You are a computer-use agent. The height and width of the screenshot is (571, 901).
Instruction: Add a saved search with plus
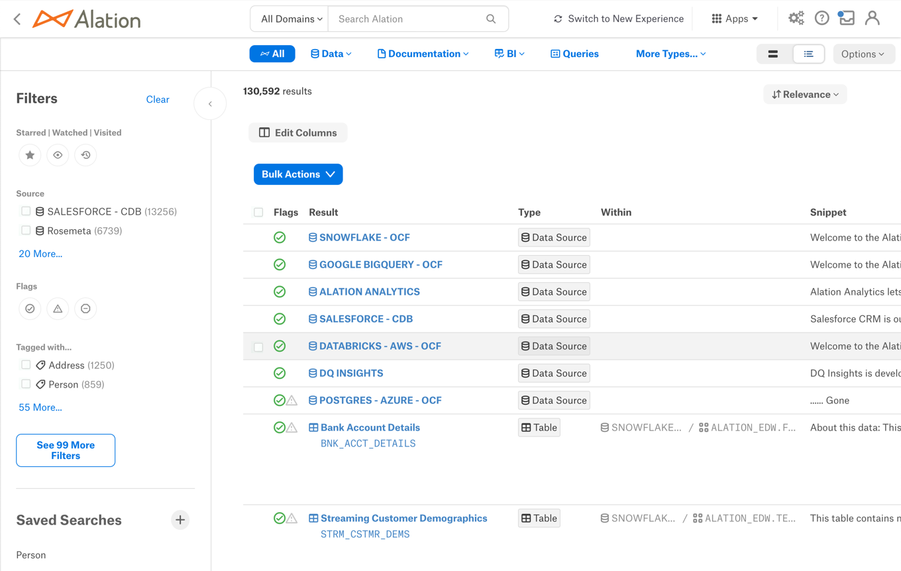point(180,520)
